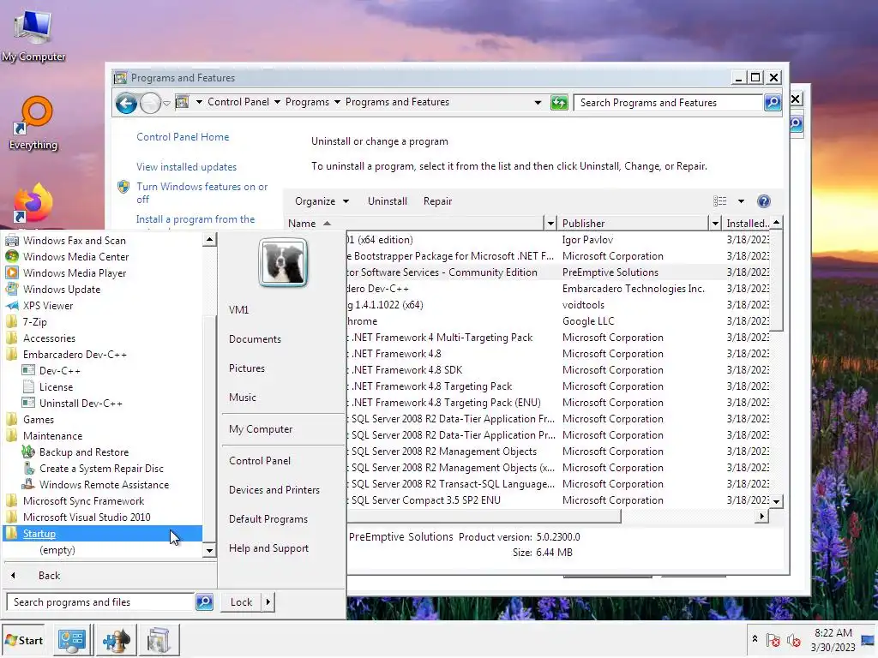Go back in Programs and Features
The height and width of the screenshot is (658, 878).
pyautogui.click(x=127, y=103)
